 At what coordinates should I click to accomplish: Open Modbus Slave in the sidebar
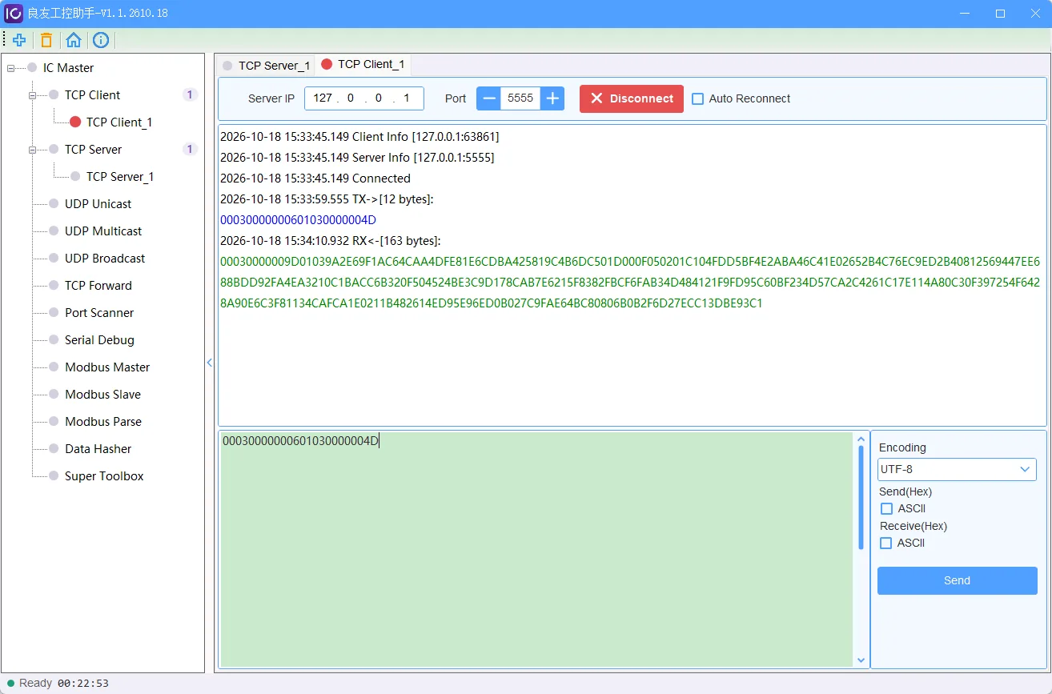[102, 395]
